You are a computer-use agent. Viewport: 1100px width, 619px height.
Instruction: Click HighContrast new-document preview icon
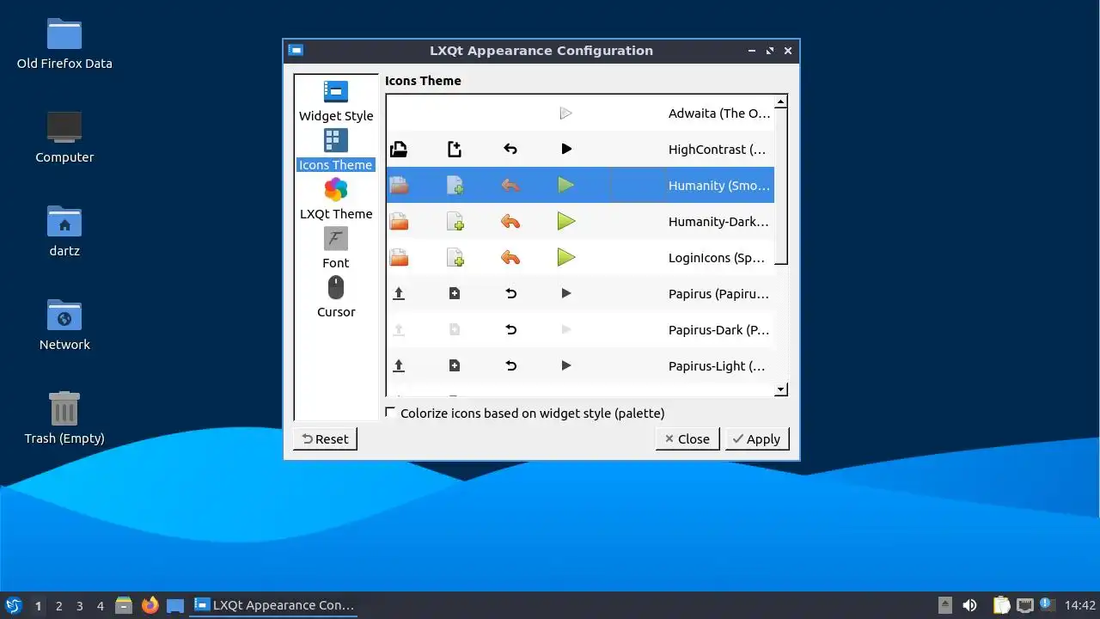point(455,150)
